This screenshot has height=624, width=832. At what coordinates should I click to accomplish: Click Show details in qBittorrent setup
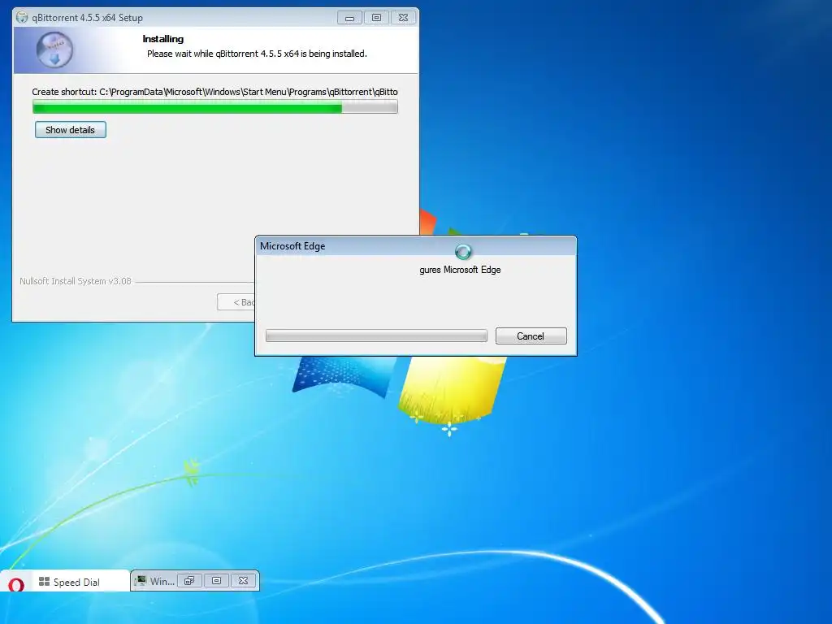[71, 130]
